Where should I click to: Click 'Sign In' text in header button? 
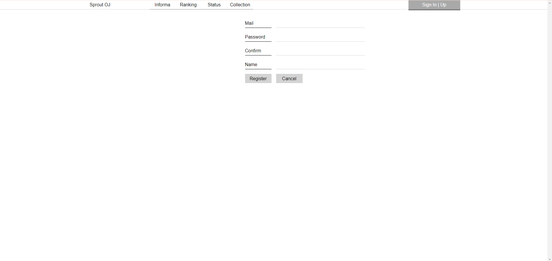pos(429,5)
